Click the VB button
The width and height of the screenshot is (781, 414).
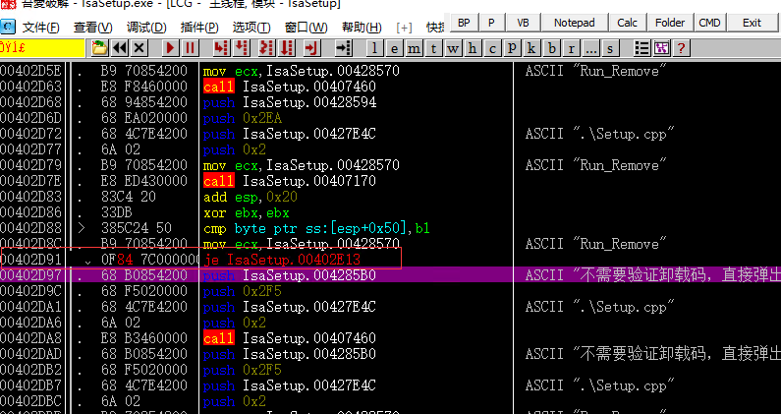pos(523,23)
